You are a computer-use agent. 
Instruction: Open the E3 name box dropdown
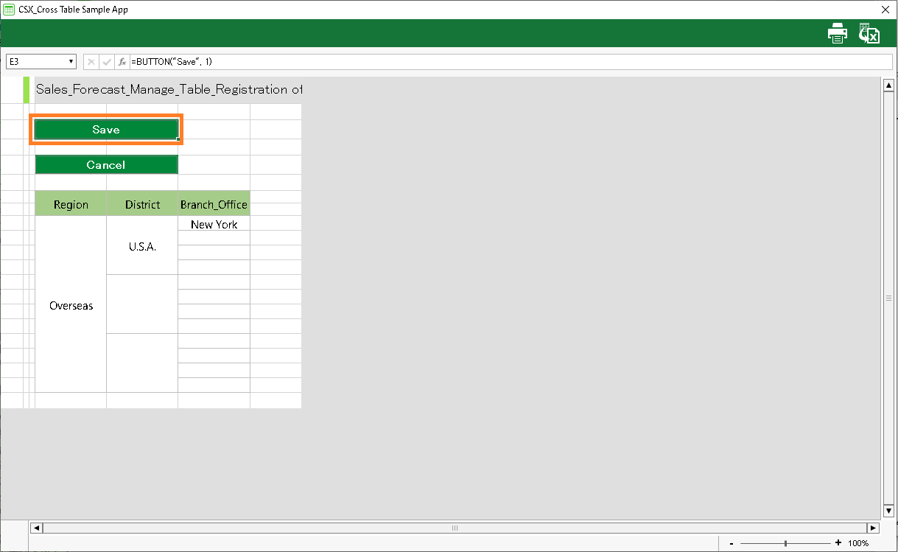point(71,62)
